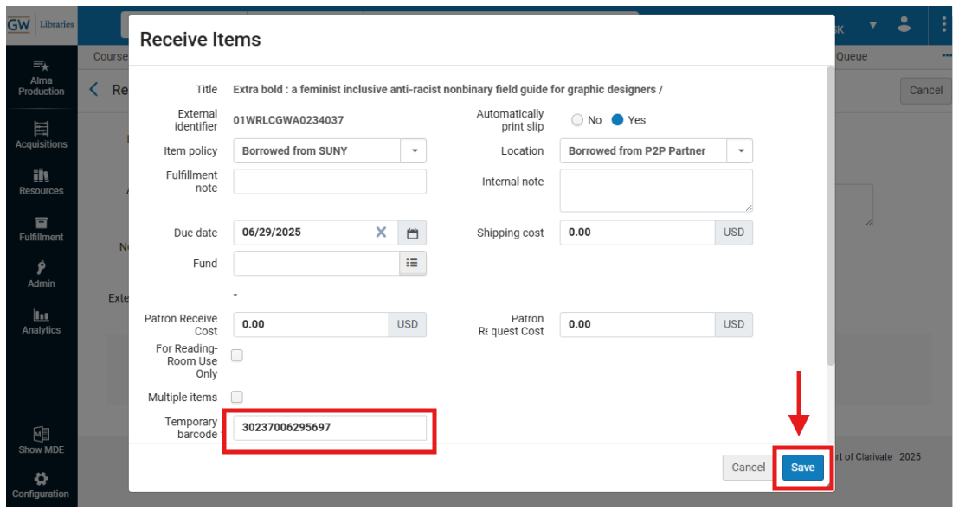Enable the Multiple items checkbox
The width and height of the screenshot is (959, 516).
pos(237,397)
